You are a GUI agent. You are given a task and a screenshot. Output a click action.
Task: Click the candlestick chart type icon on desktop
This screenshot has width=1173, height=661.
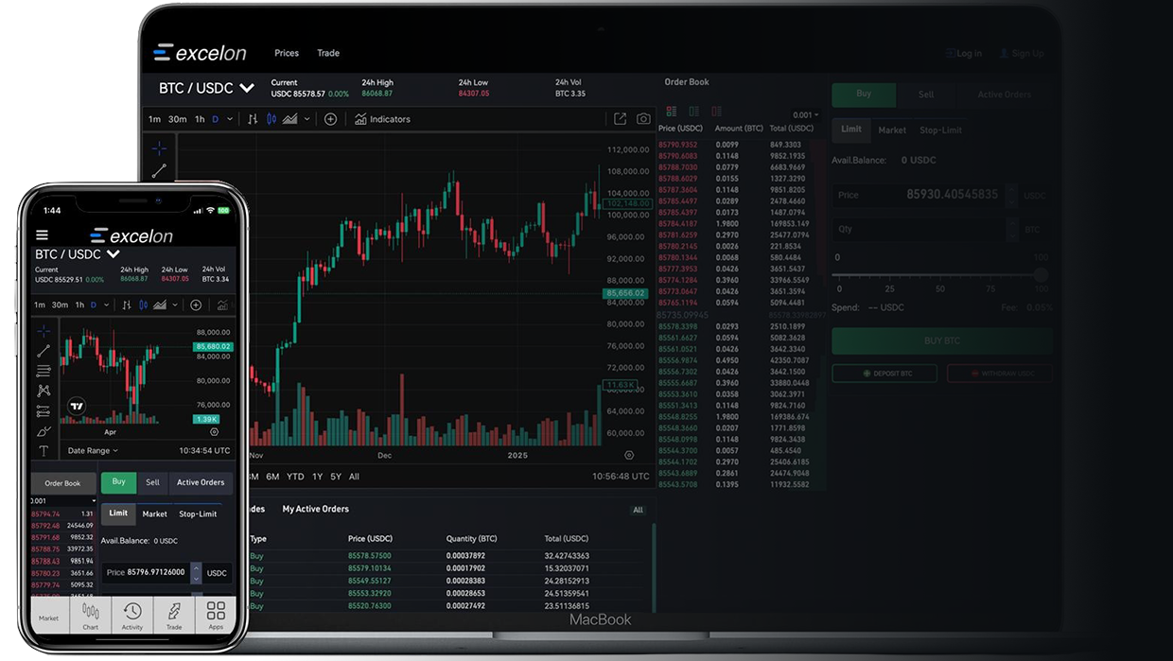pos(271,119)
